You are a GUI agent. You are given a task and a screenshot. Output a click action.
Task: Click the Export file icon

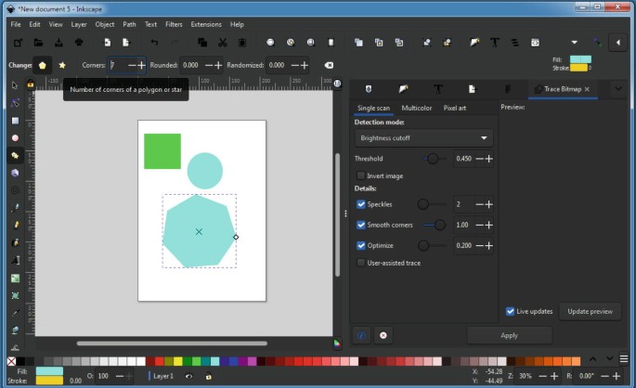point(126,42)
